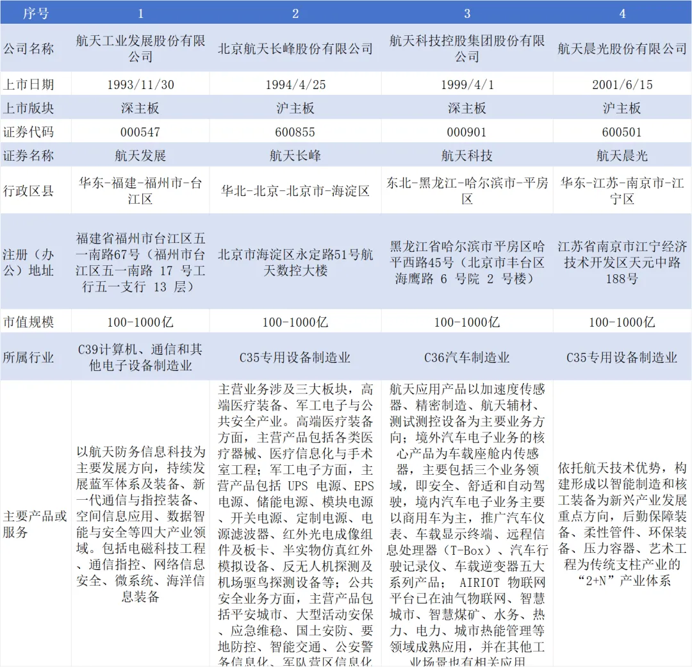Image resolution: width=692 pixels, height=667 pixels.
Task: Click industry cell C36汽车制造业
Action: click(467, 357)
